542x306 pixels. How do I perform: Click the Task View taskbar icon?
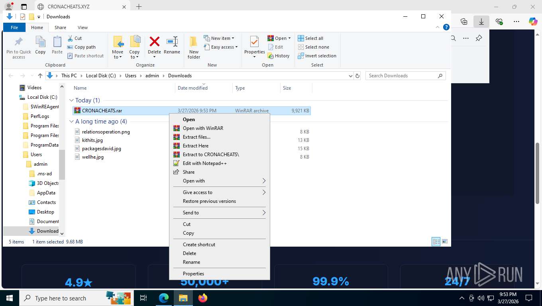[143, 298]
